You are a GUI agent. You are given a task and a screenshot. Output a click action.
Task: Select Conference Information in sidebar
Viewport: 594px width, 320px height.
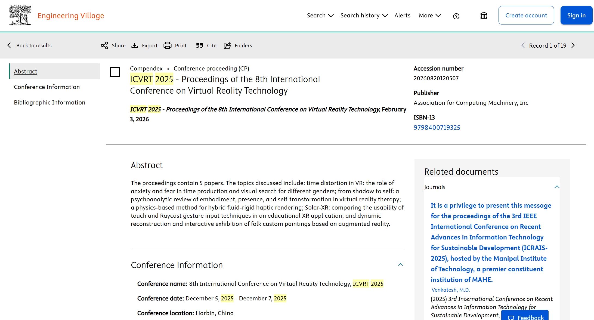click(x=47, y=87)
